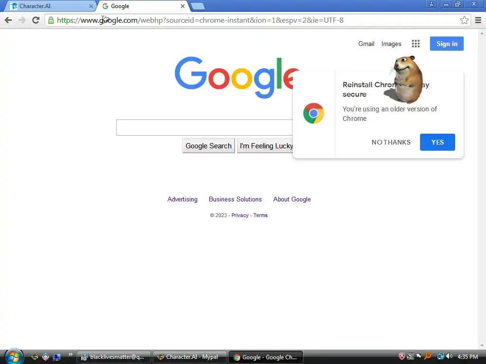Select the Google tab
Viewport: 486px width, 364px height.
[143, 6]
